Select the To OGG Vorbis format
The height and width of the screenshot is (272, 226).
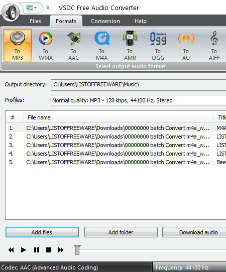pyautogui.click(x=158, y=45)
